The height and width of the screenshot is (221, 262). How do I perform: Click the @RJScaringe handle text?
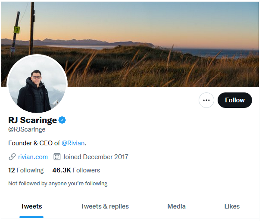[27, 129]
